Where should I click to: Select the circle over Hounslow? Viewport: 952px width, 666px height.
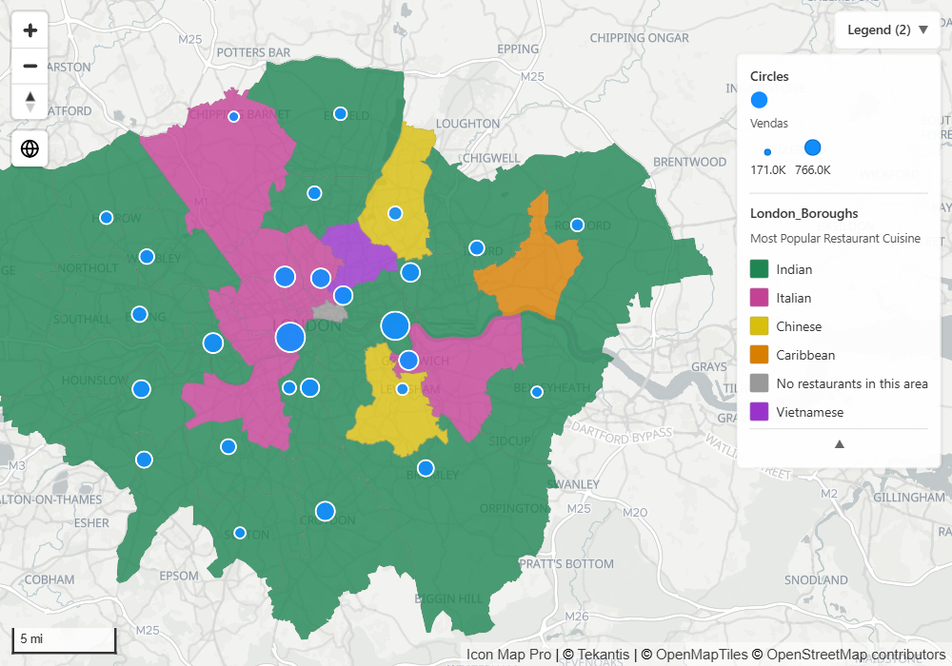142,389
